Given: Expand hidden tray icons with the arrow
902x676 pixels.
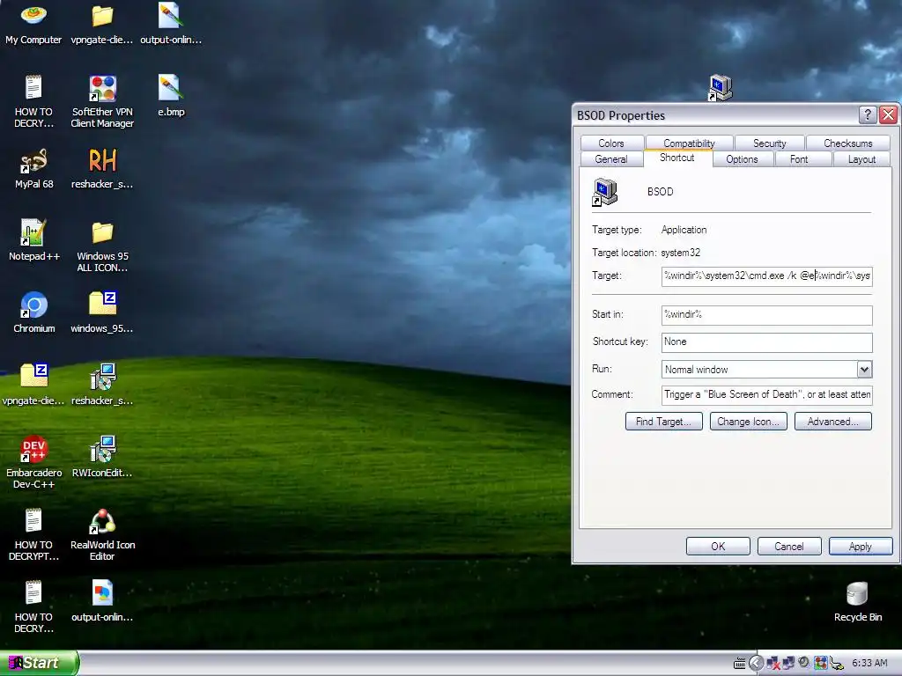Looking at the screenshot, I should pyautogui.click(x=757, y=664).
